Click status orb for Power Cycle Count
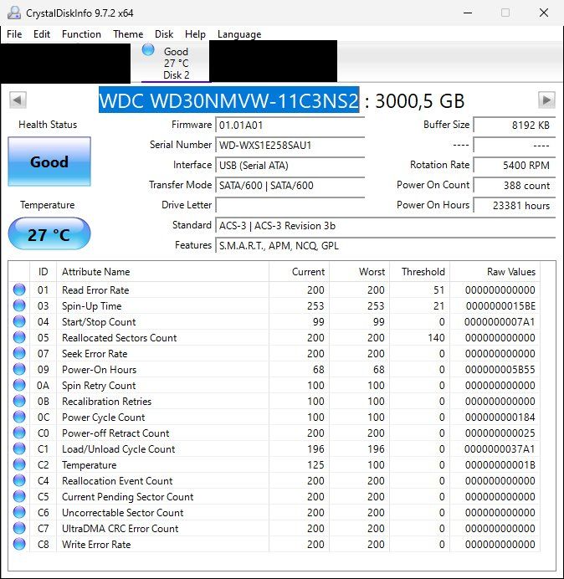Image resolution: width=564 pixels, height=579 pixels. coord(19,417)
